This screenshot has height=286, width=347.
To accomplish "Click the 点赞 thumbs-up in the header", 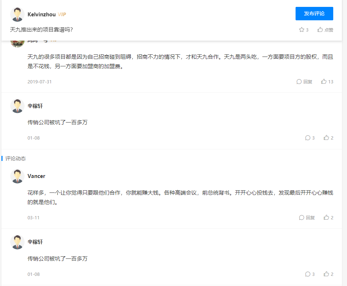I will (x=325, y=30).
